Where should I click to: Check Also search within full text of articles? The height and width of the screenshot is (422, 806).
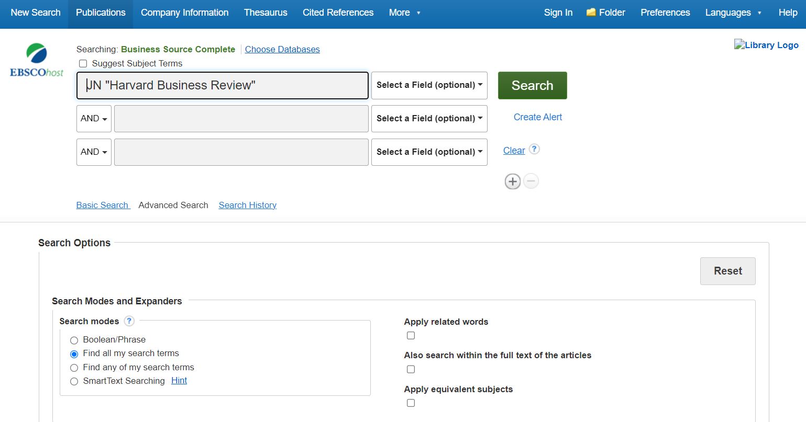click(411, 369)
